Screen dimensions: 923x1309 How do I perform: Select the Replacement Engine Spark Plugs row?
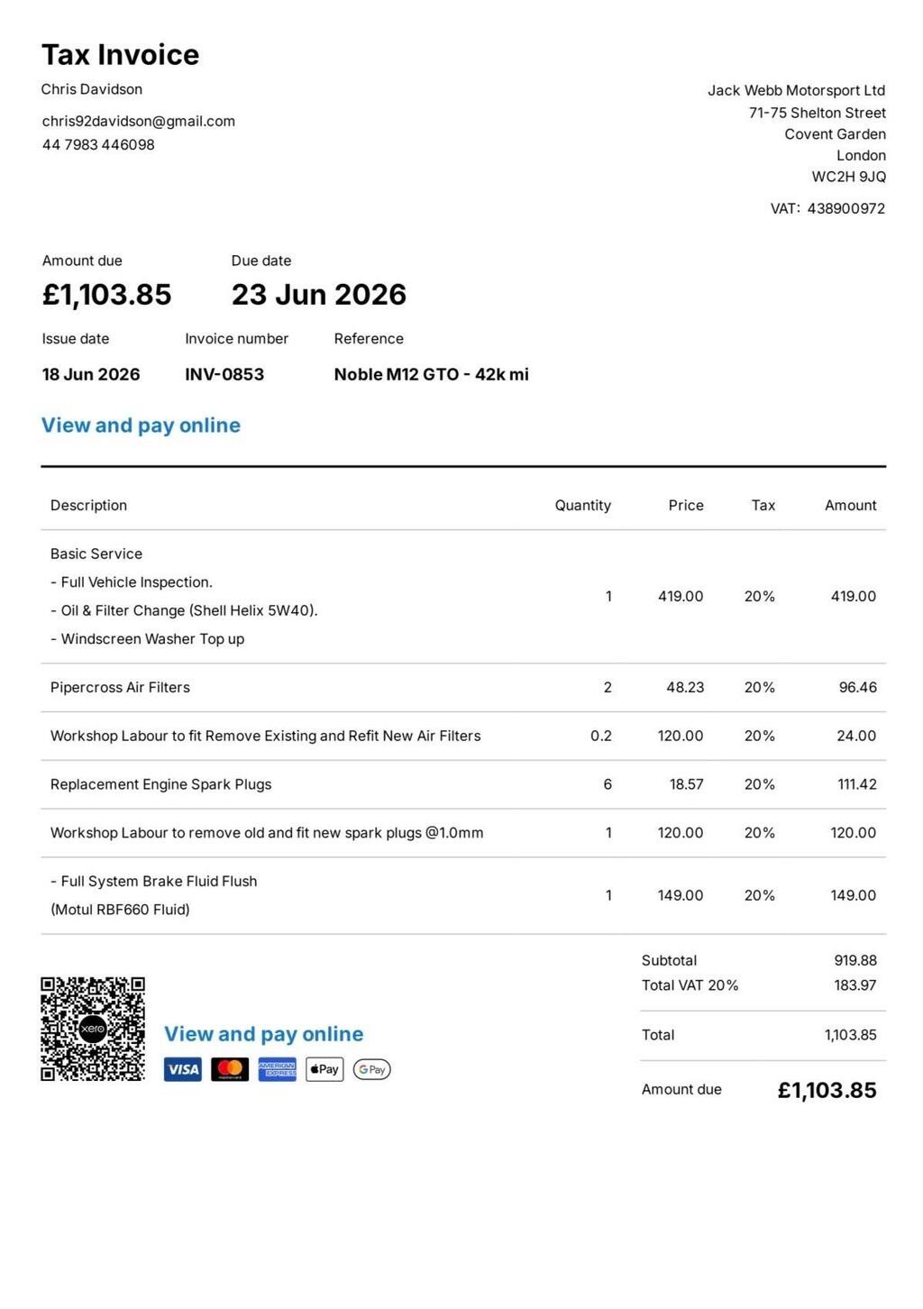coord(463,784)
